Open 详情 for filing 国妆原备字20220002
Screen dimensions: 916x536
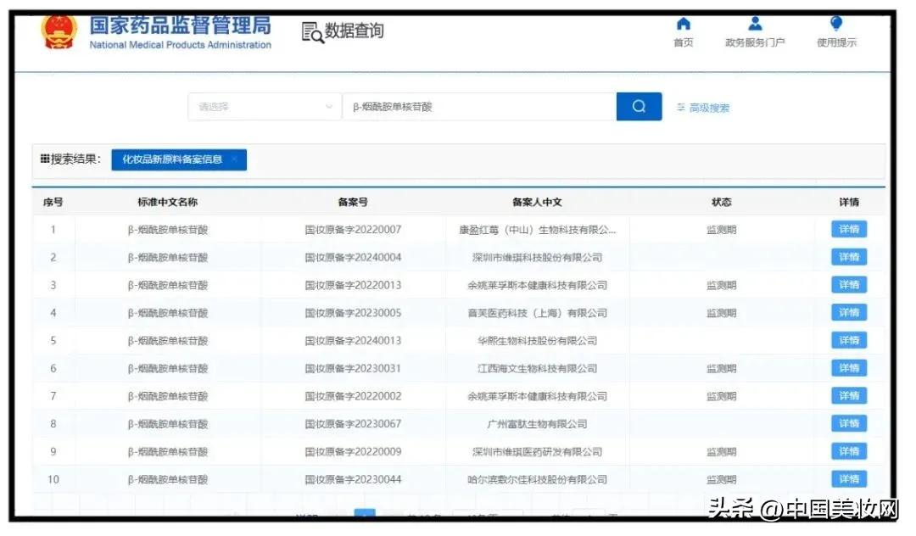point(849,396)
